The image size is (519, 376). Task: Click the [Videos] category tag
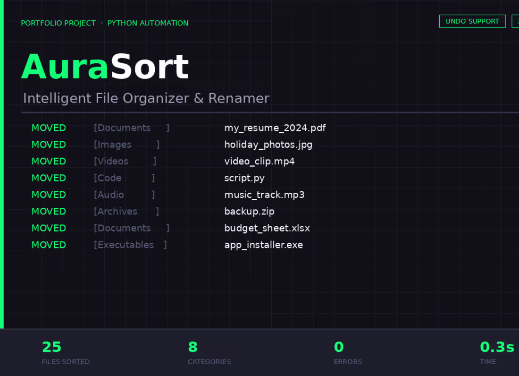125,162
